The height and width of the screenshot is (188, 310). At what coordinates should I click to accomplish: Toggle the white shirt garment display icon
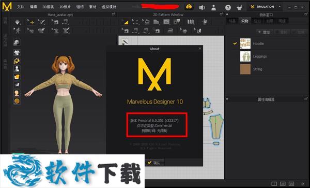17,53
